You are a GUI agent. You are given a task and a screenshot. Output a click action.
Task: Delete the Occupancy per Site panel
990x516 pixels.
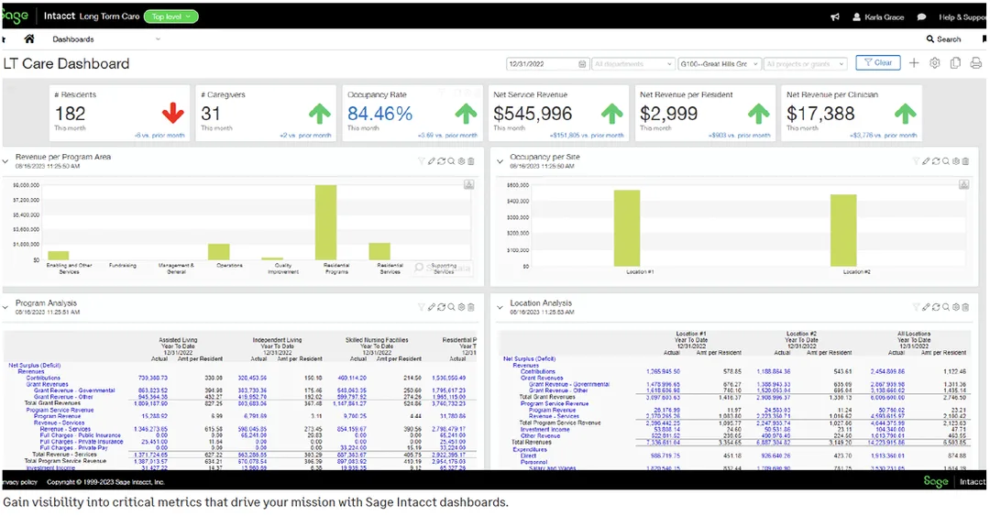(965, 161)
